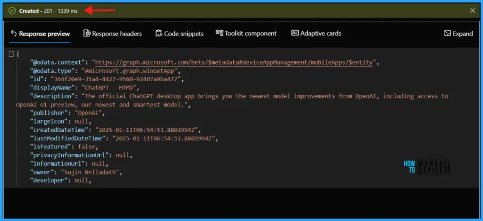The image size is (483, 221).
Task: Dismiss the Created status banner
Action: tap(473, 11)
